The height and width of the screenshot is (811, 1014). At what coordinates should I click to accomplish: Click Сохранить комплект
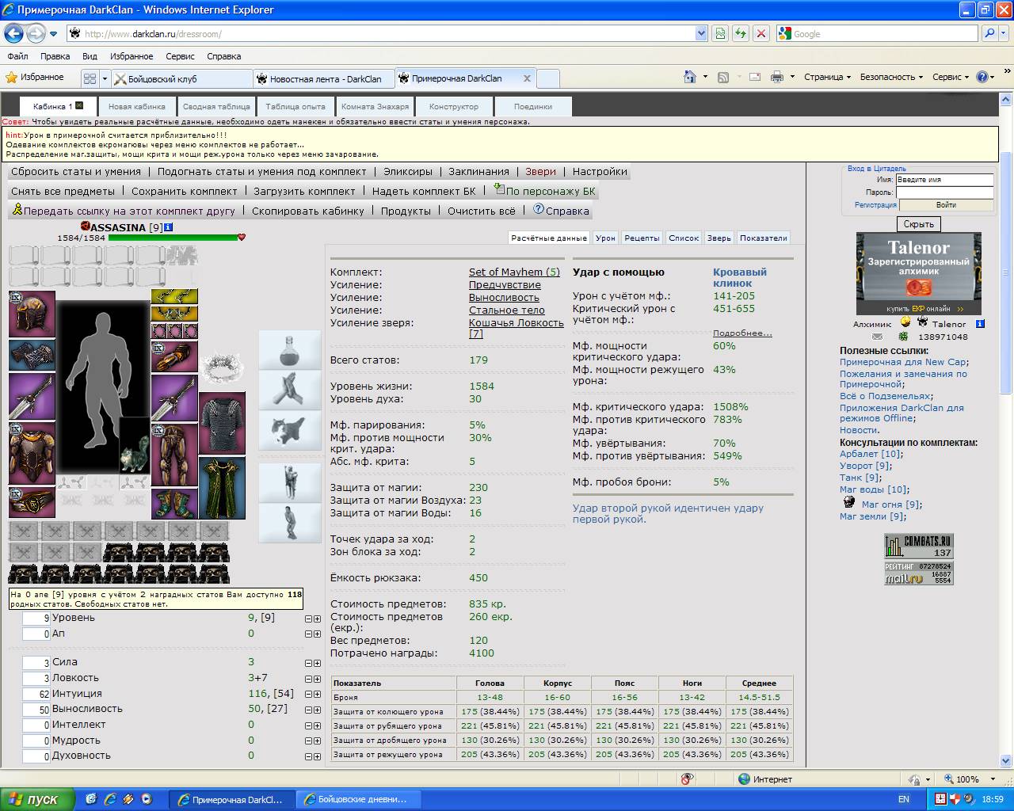185,191
